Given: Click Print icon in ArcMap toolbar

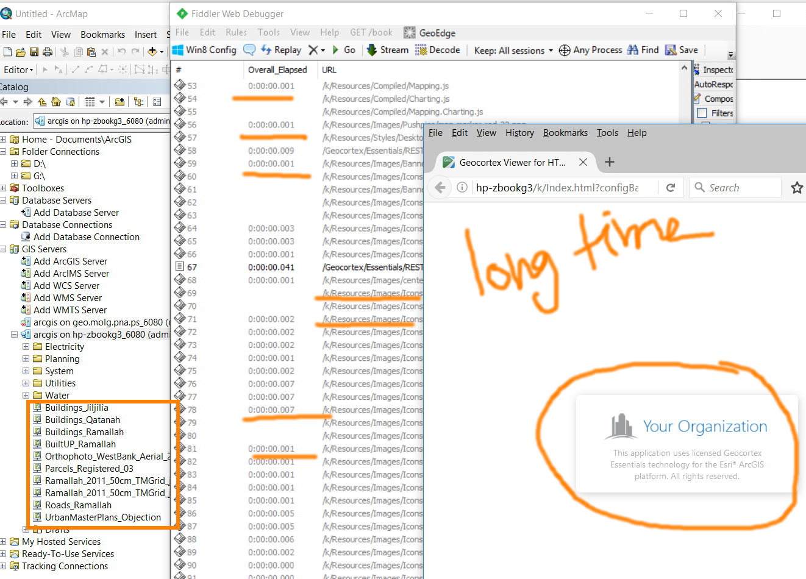Looking at the screenshot, I should [x=48, y=52].
